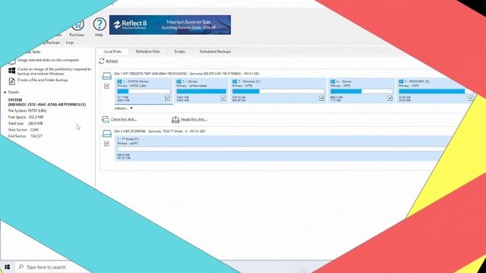The width and height of the screenshot is (486, 273).
Task: Click the Disk 2 MBR Samsung PSSD T7 header
Action: 159,131
